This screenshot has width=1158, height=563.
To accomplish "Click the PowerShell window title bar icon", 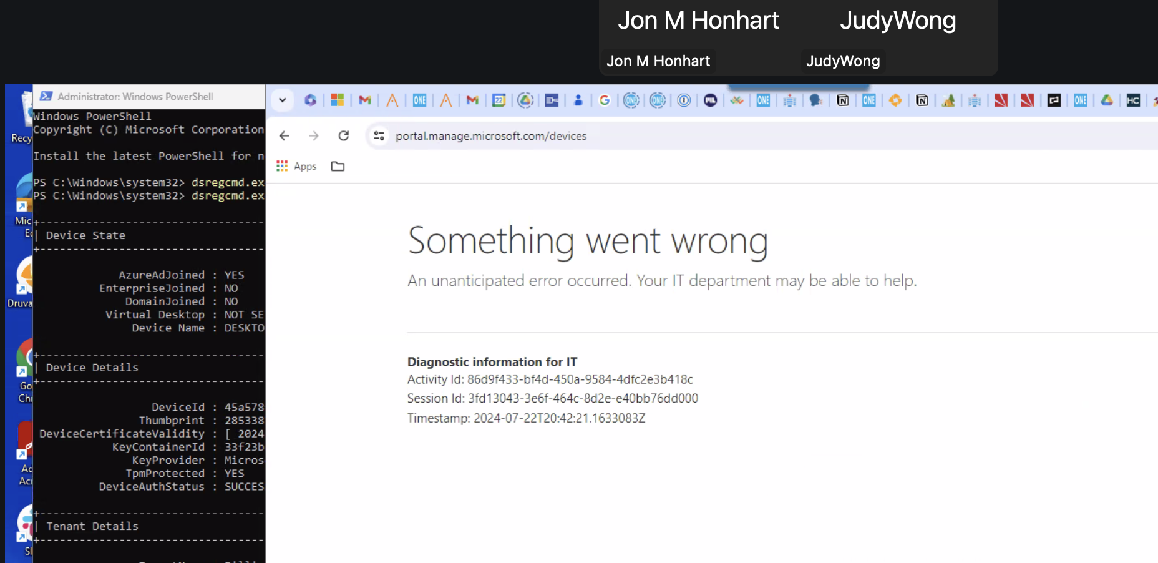I will pyautogui.click(x=46, y=96).
